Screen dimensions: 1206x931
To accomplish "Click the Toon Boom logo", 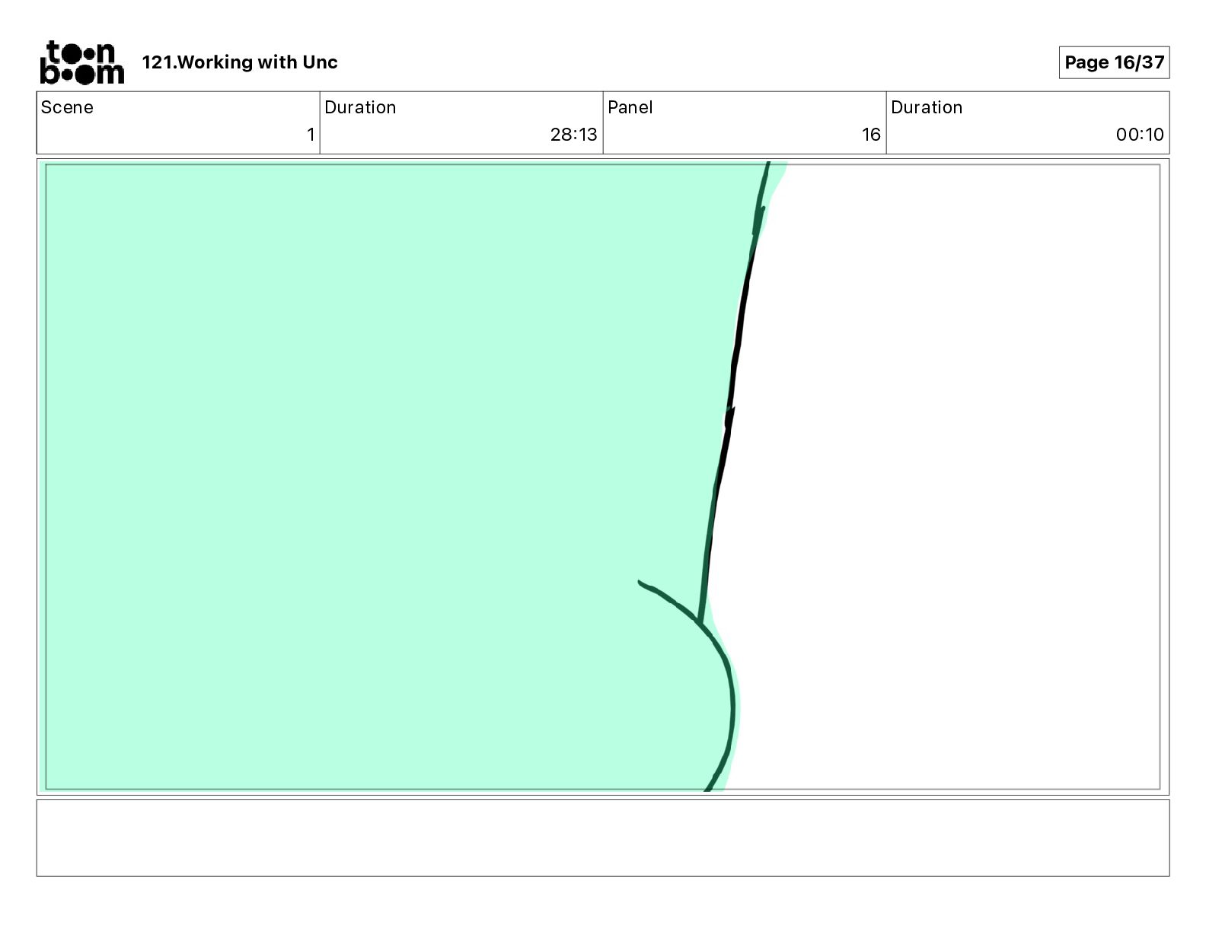I will 81,62.
